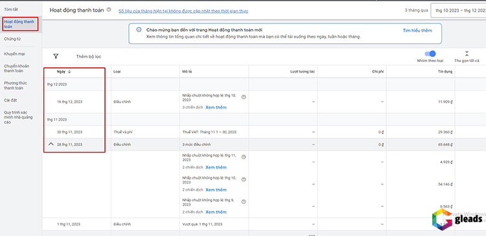The width and height of the screenshot is (486, 236).
Task: Collapse the 28 thg 11, 2023 row
Action: [51, 144]
